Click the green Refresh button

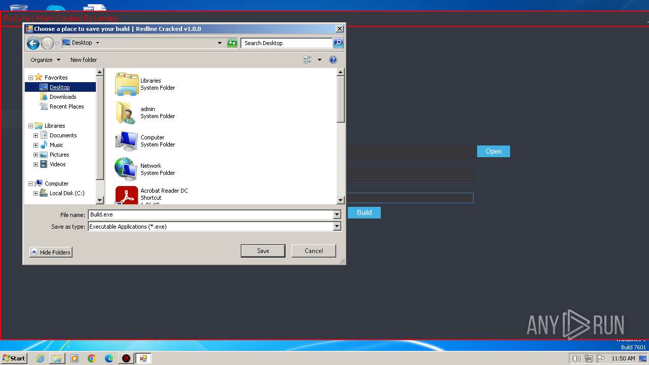pos(232,43)
